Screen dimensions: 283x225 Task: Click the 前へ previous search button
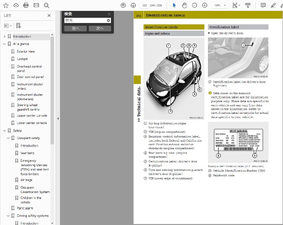click(75, 28)
